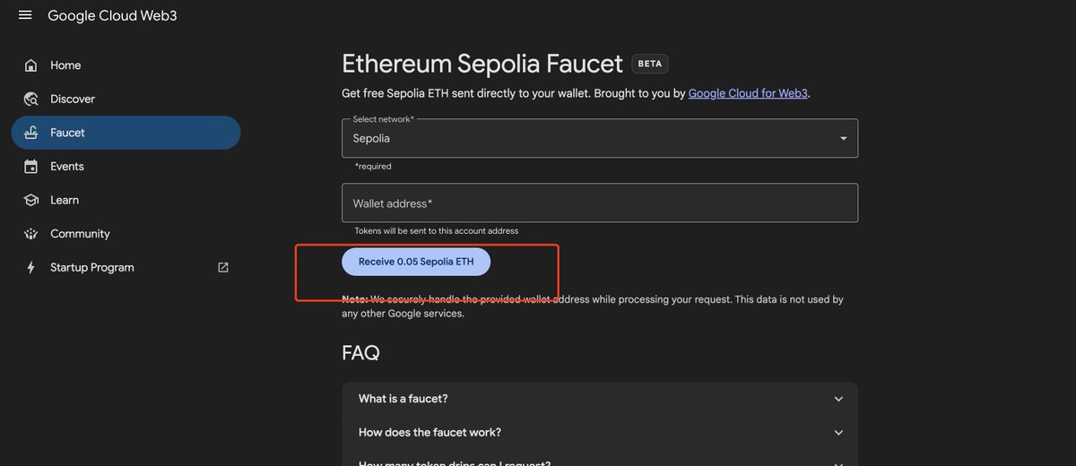This screenshot has height=466, width=1076.
Task: Click the BETA badge next to title
Action: coord(650,64)
